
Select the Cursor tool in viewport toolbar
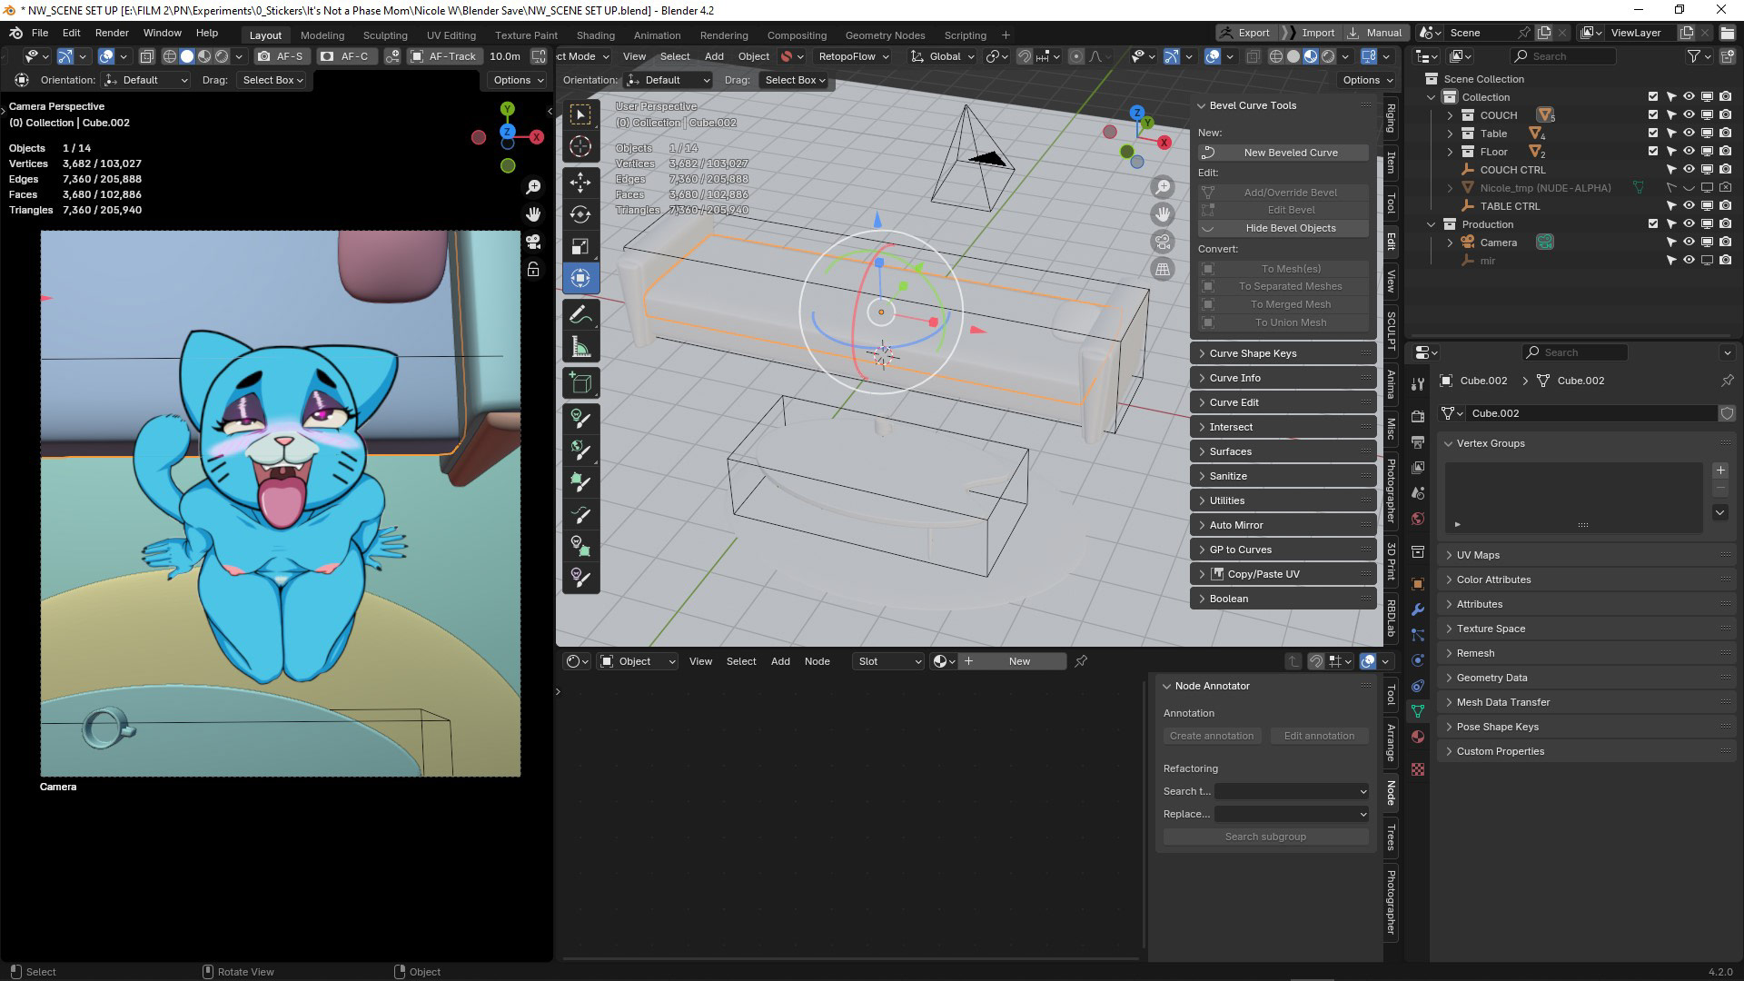(x=580, y=146)
